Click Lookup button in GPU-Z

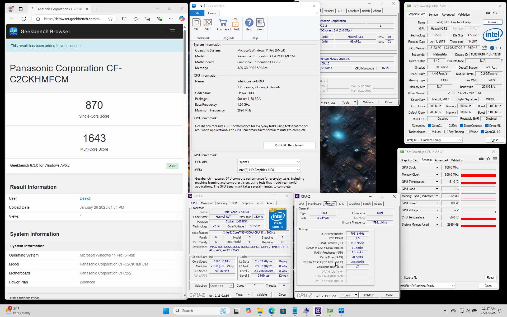click(492, 22)
